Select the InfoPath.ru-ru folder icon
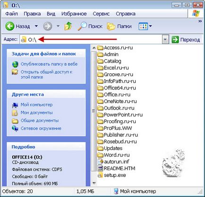The height and width of the screenshot is (197, 205). [100, 81]
